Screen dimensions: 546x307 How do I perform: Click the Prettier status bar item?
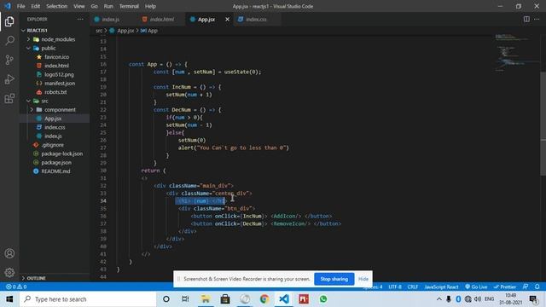[504, 287]
